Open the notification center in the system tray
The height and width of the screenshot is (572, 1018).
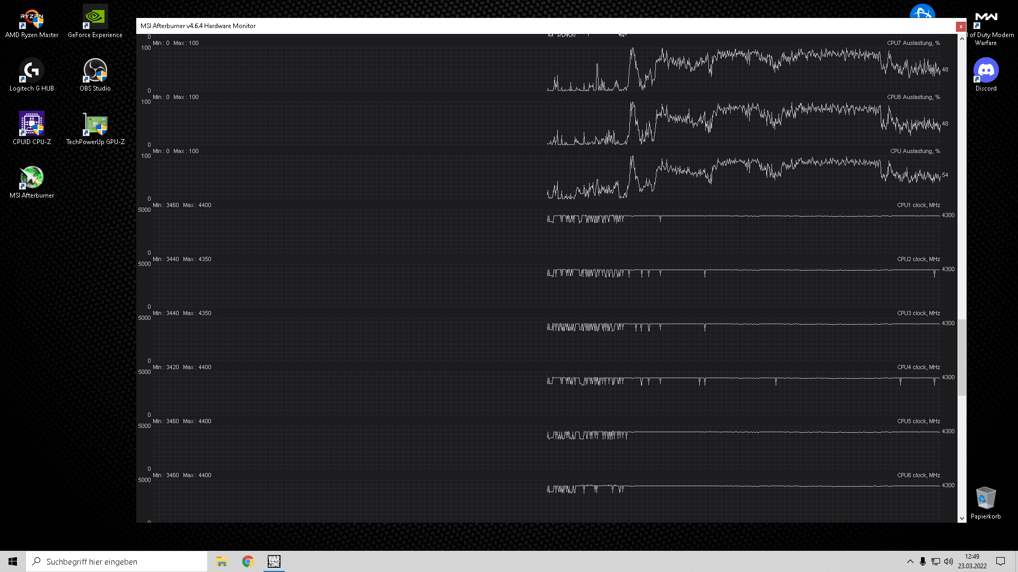pyautogui.click(x=1001, y=561)
